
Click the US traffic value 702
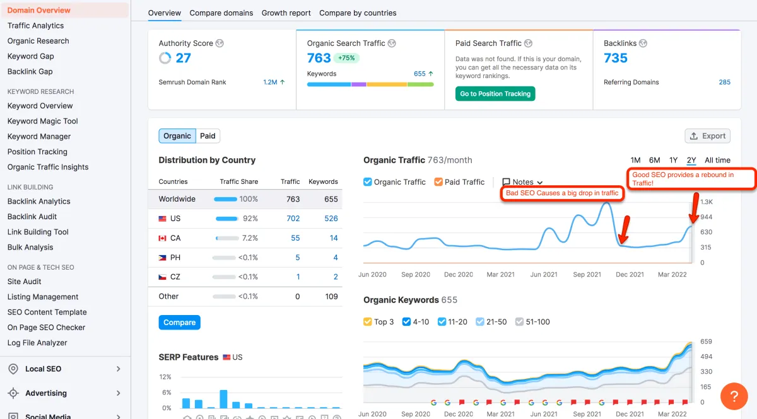293,219
